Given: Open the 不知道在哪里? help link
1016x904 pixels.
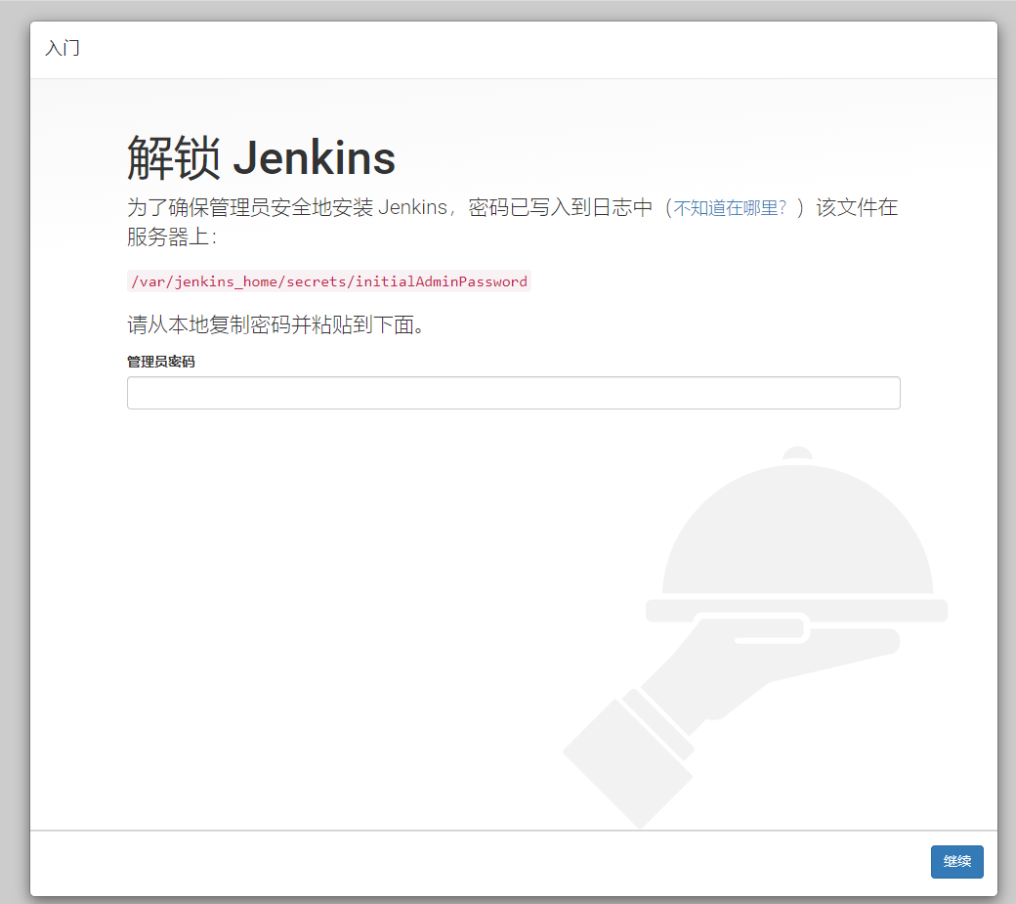Looking at the screenshot, I should click(x=730, y=208).
